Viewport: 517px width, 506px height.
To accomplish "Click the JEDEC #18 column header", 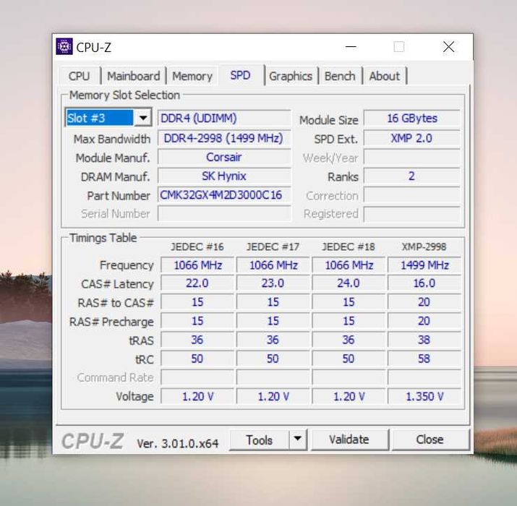I will 349,246.
